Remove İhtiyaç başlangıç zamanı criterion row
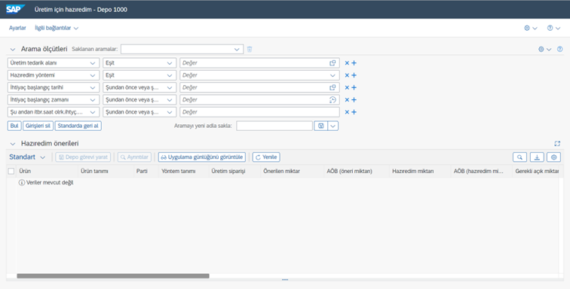This screenshot has height=289, width=570. [347, 100]
